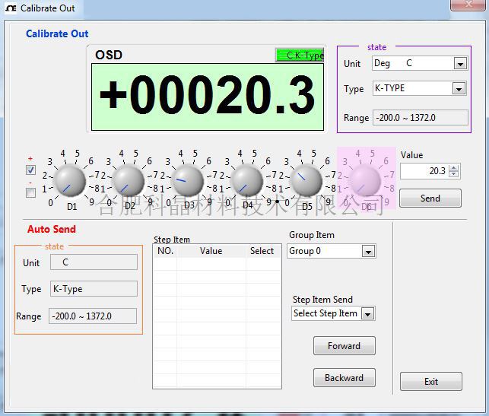This screenshot has height=416, width=489.
Task: Open the Unit dropdown showing Deg C
Action: pyautogui.click(x=459, y=64)
